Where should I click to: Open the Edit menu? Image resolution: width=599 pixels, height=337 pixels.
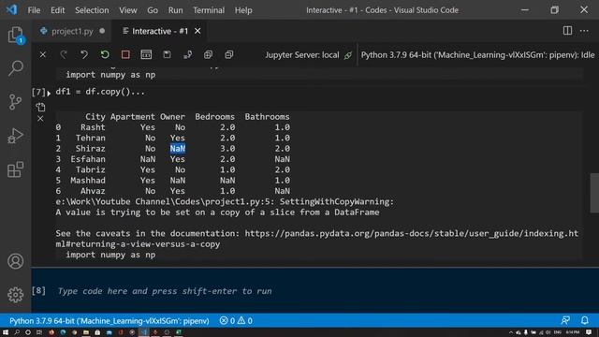point(58,10)
